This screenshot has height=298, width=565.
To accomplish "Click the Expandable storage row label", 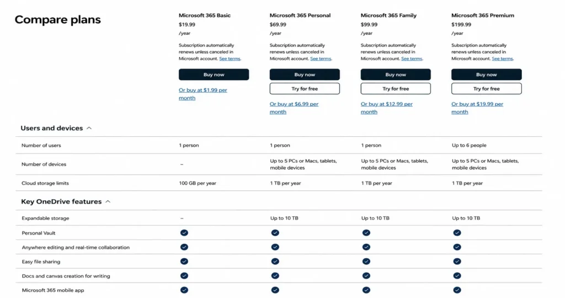I will (45, 219).
